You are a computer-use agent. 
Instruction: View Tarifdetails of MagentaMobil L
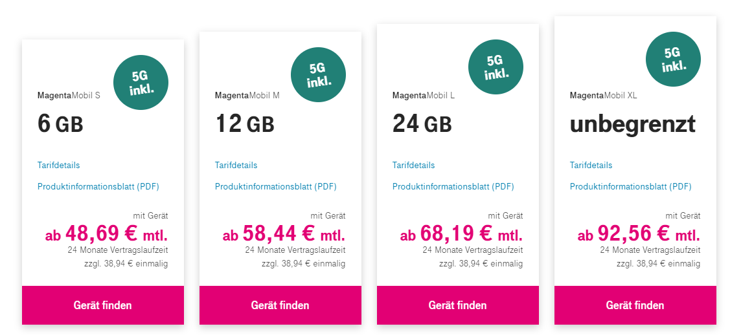(x=414, y=165)
